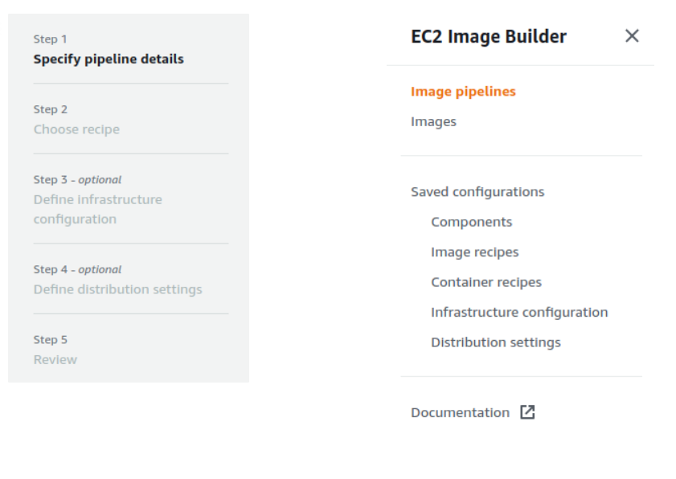
Task: Open the Container recipes page
Action: [485, 282]
